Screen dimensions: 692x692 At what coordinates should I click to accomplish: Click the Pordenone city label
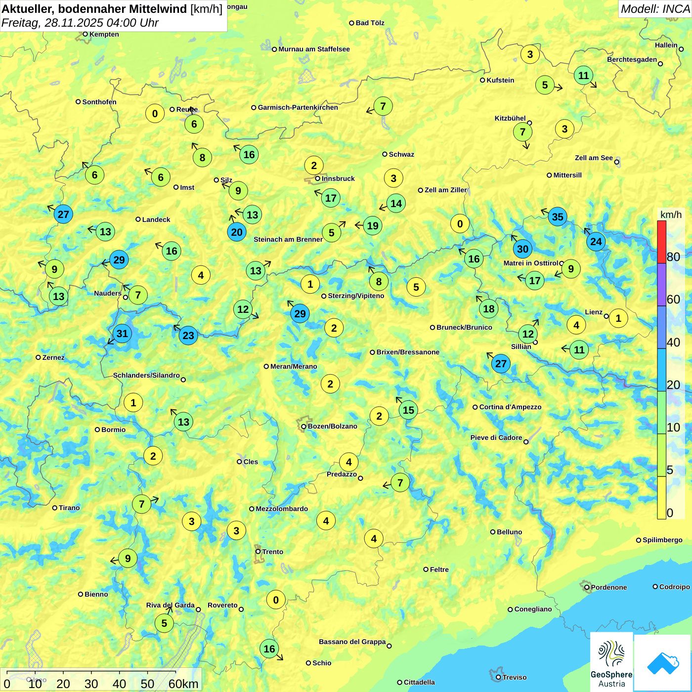click(x=608, y=587)
